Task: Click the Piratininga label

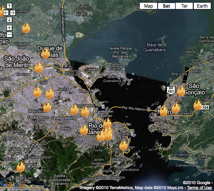Action: [183, 155]
